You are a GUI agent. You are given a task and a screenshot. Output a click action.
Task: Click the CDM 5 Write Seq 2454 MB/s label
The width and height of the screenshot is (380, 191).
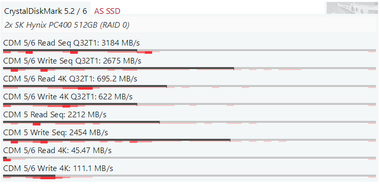pyautogui.click(x=55, y=133)
